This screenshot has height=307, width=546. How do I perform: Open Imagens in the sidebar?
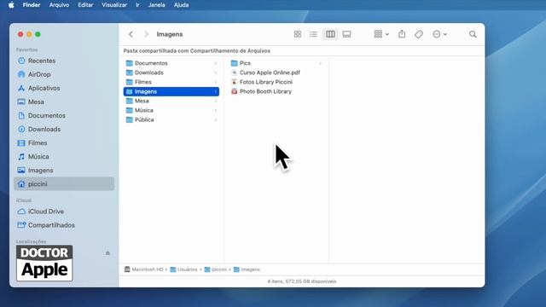pos(64,171)
